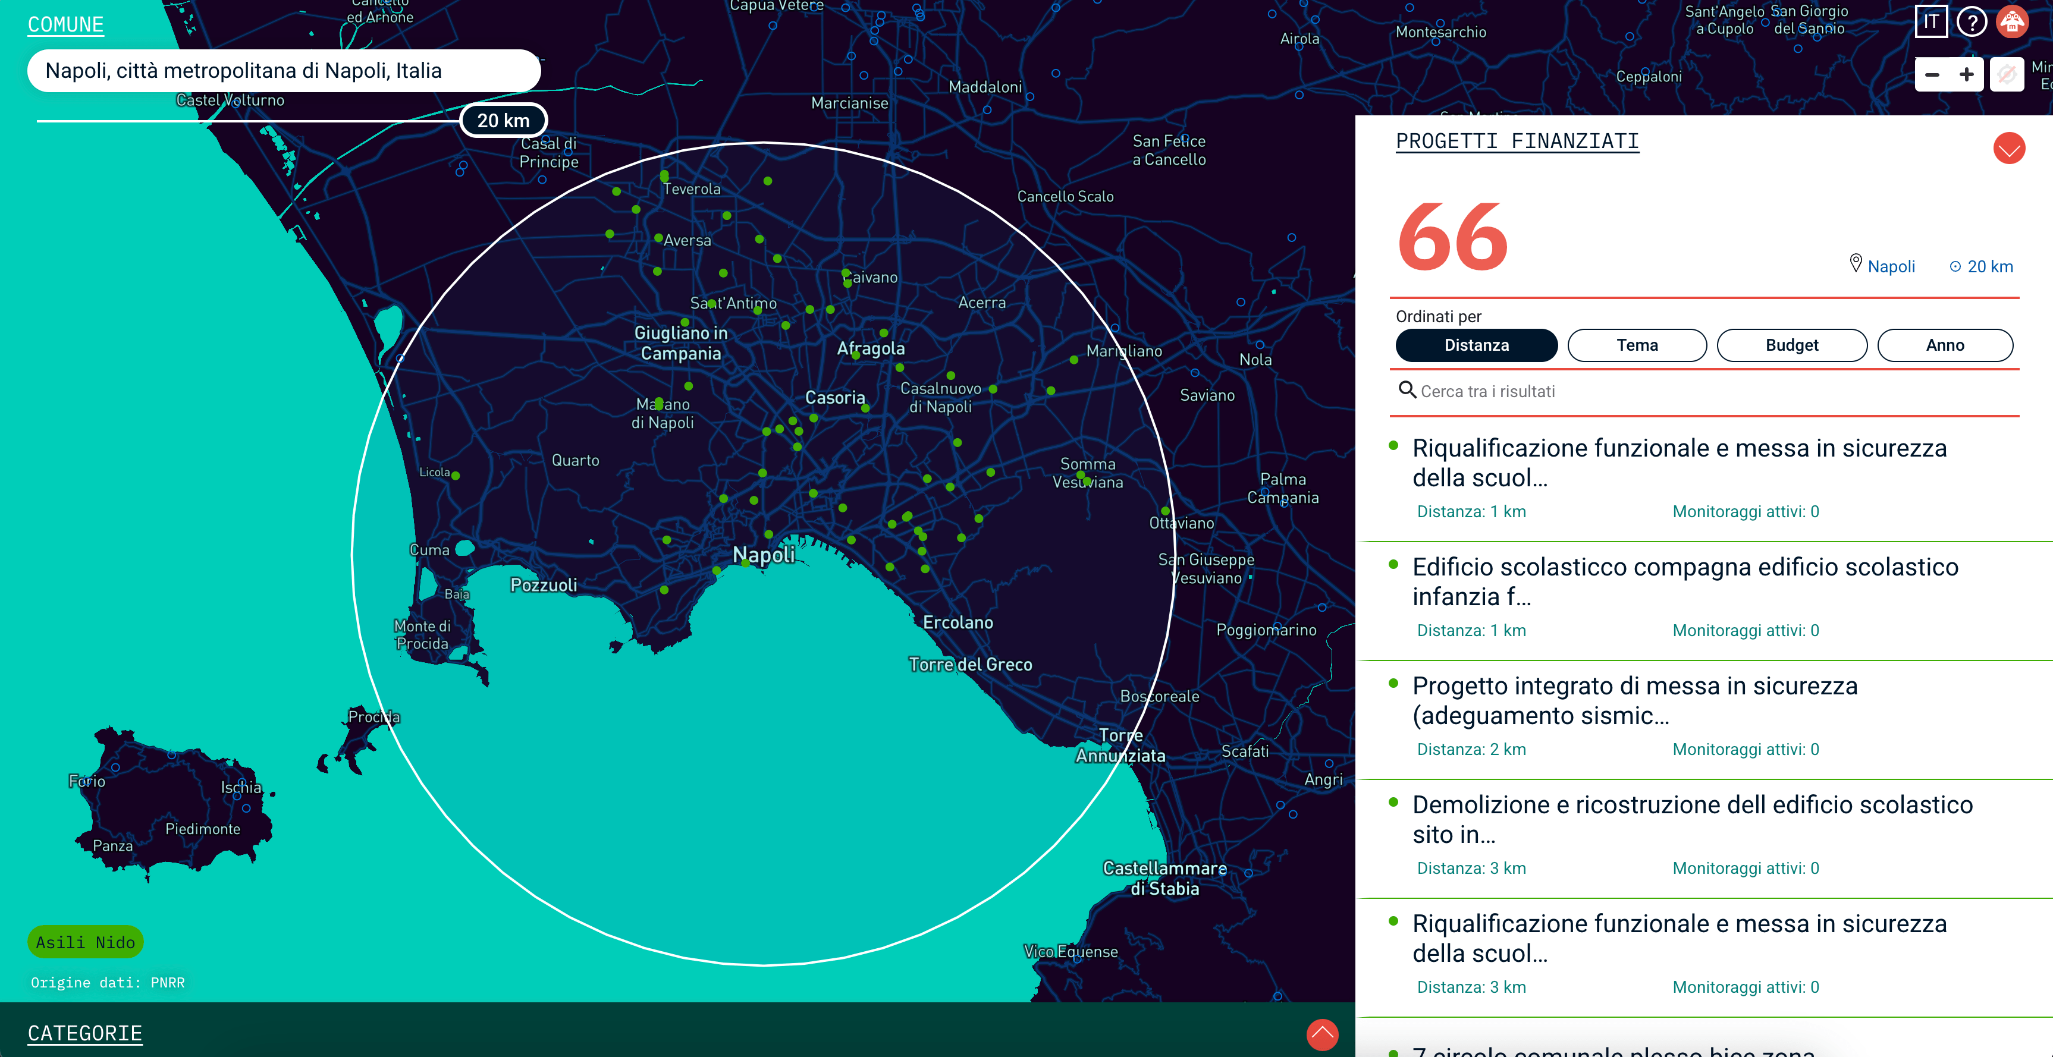The image size is (2053, 1057).
Task: Click the Ischia island label
Action: [x=241, y=787]
